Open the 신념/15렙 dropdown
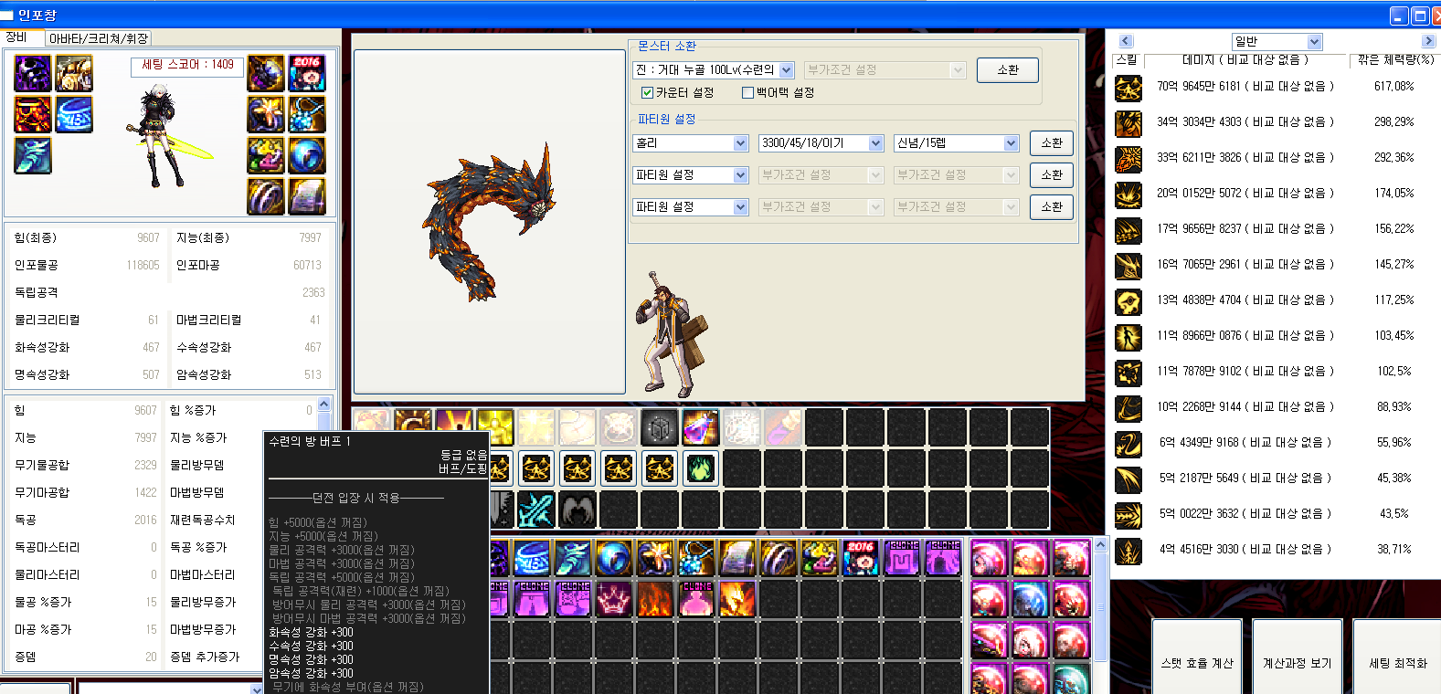 (x=956, y=143)
